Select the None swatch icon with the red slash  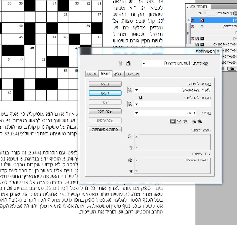202,20
